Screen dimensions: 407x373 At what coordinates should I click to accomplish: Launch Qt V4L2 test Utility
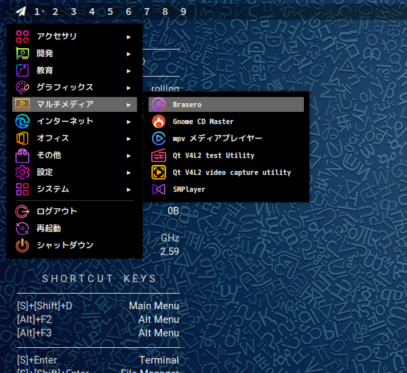[x=226, y=155]
